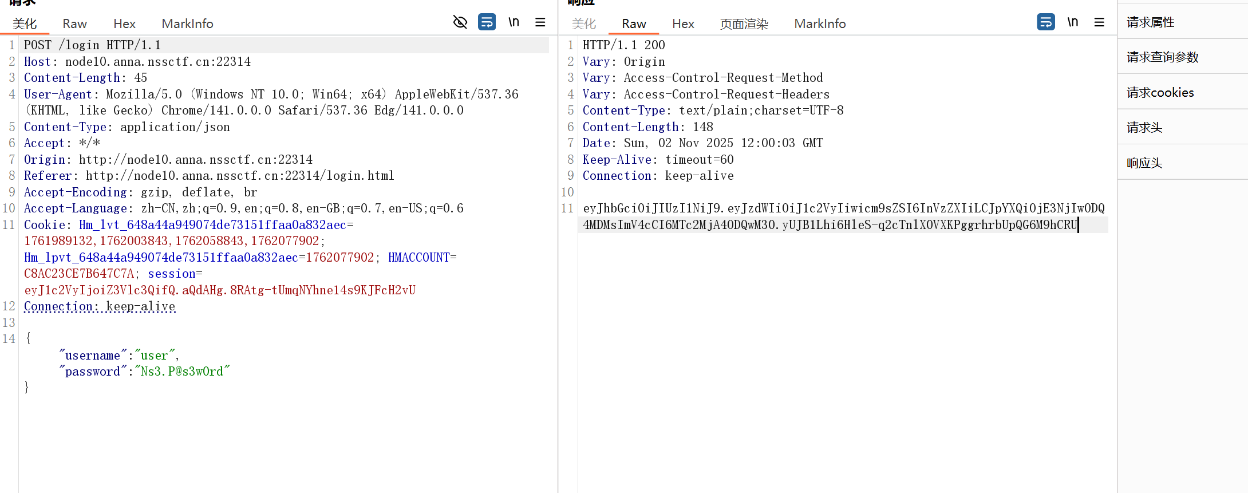Toggle word wrap icon in response panel
This screenshot has width=1248, height=493.
click(1045, 22)
